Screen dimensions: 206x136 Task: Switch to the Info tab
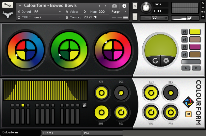tap(103, 133)
